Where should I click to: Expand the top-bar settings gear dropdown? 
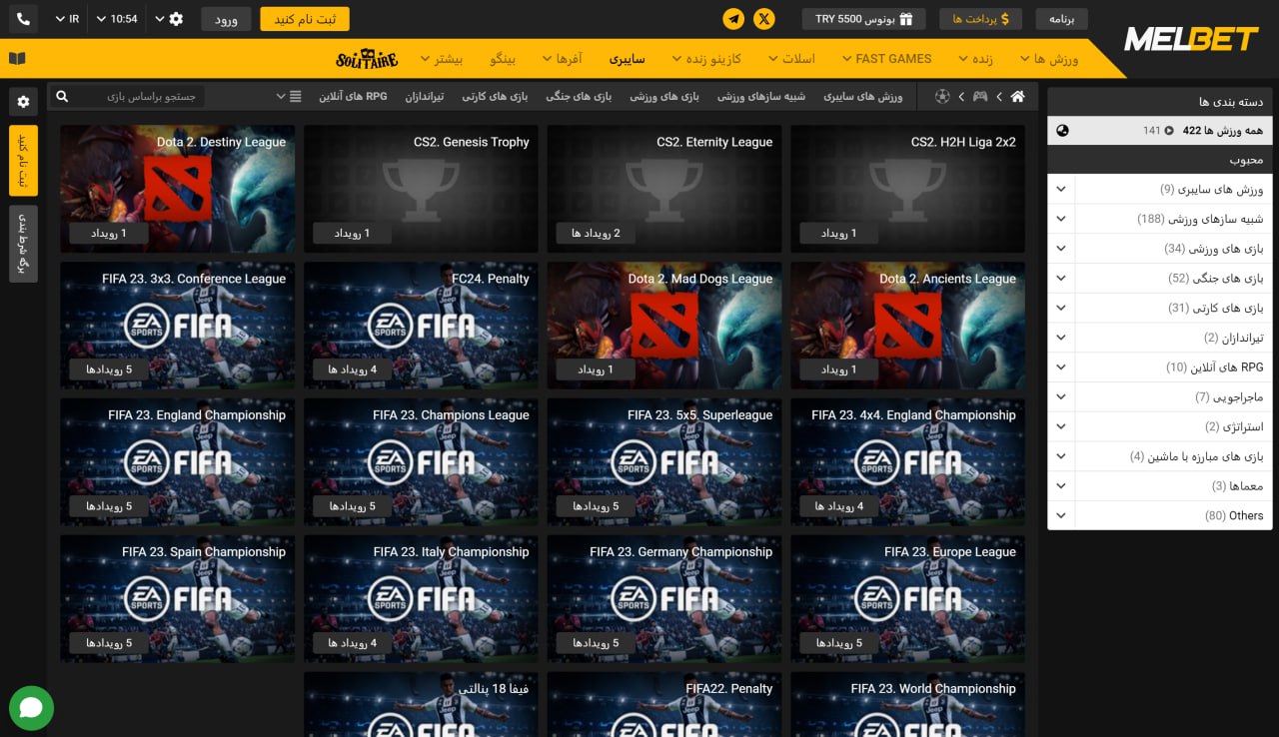tap(169, 19)
